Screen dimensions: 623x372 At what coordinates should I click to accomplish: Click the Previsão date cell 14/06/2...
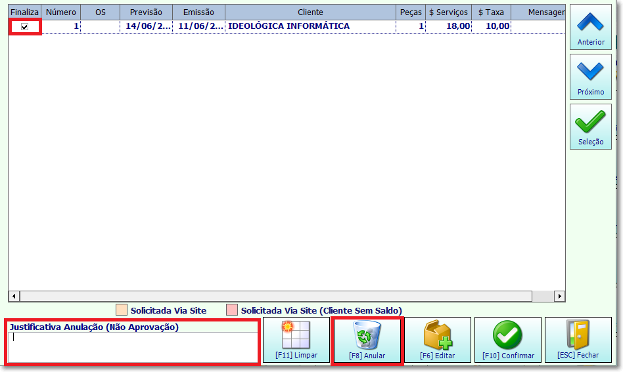pos(146,26)
